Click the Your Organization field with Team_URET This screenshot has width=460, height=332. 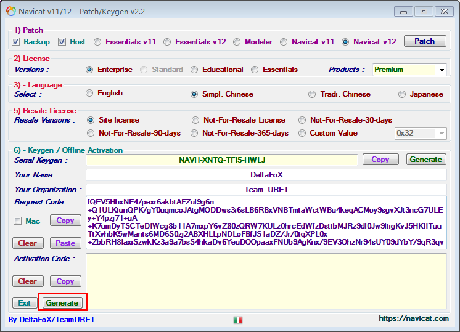(266, 190)
